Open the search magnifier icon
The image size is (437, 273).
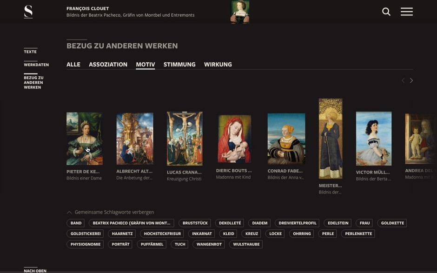(386, 12)
